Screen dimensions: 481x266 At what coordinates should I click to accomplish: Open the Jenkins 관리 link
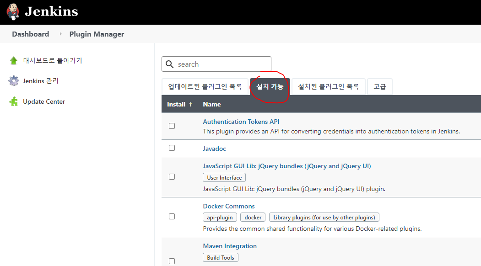point(40,81)
